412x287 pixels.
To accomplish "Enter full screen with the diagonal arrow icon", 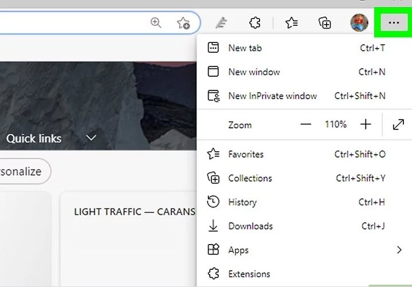I will coord(398,124).
